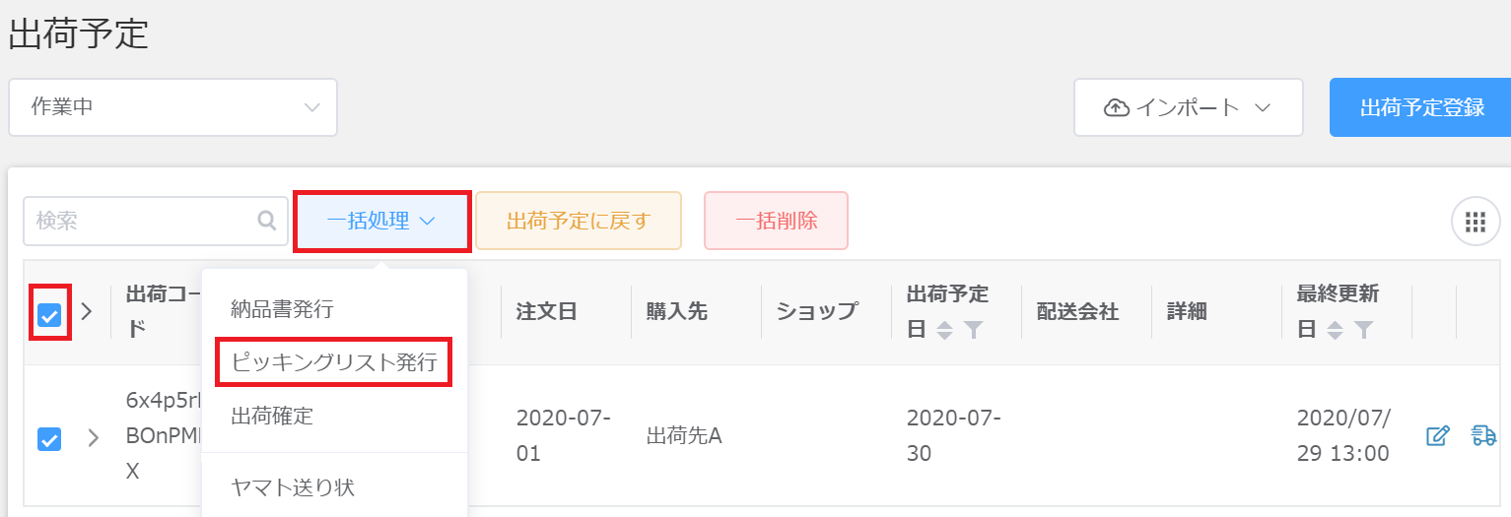
Task: Sort by the 出荷予定日 sort arrows
Action: [944, 331]
